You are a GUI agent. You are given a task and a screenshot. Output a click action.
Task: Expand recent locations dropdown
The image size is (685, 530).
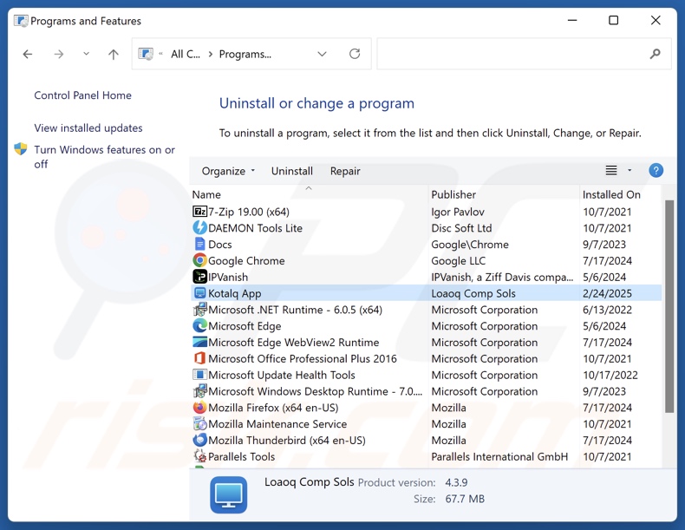(86, 54)
